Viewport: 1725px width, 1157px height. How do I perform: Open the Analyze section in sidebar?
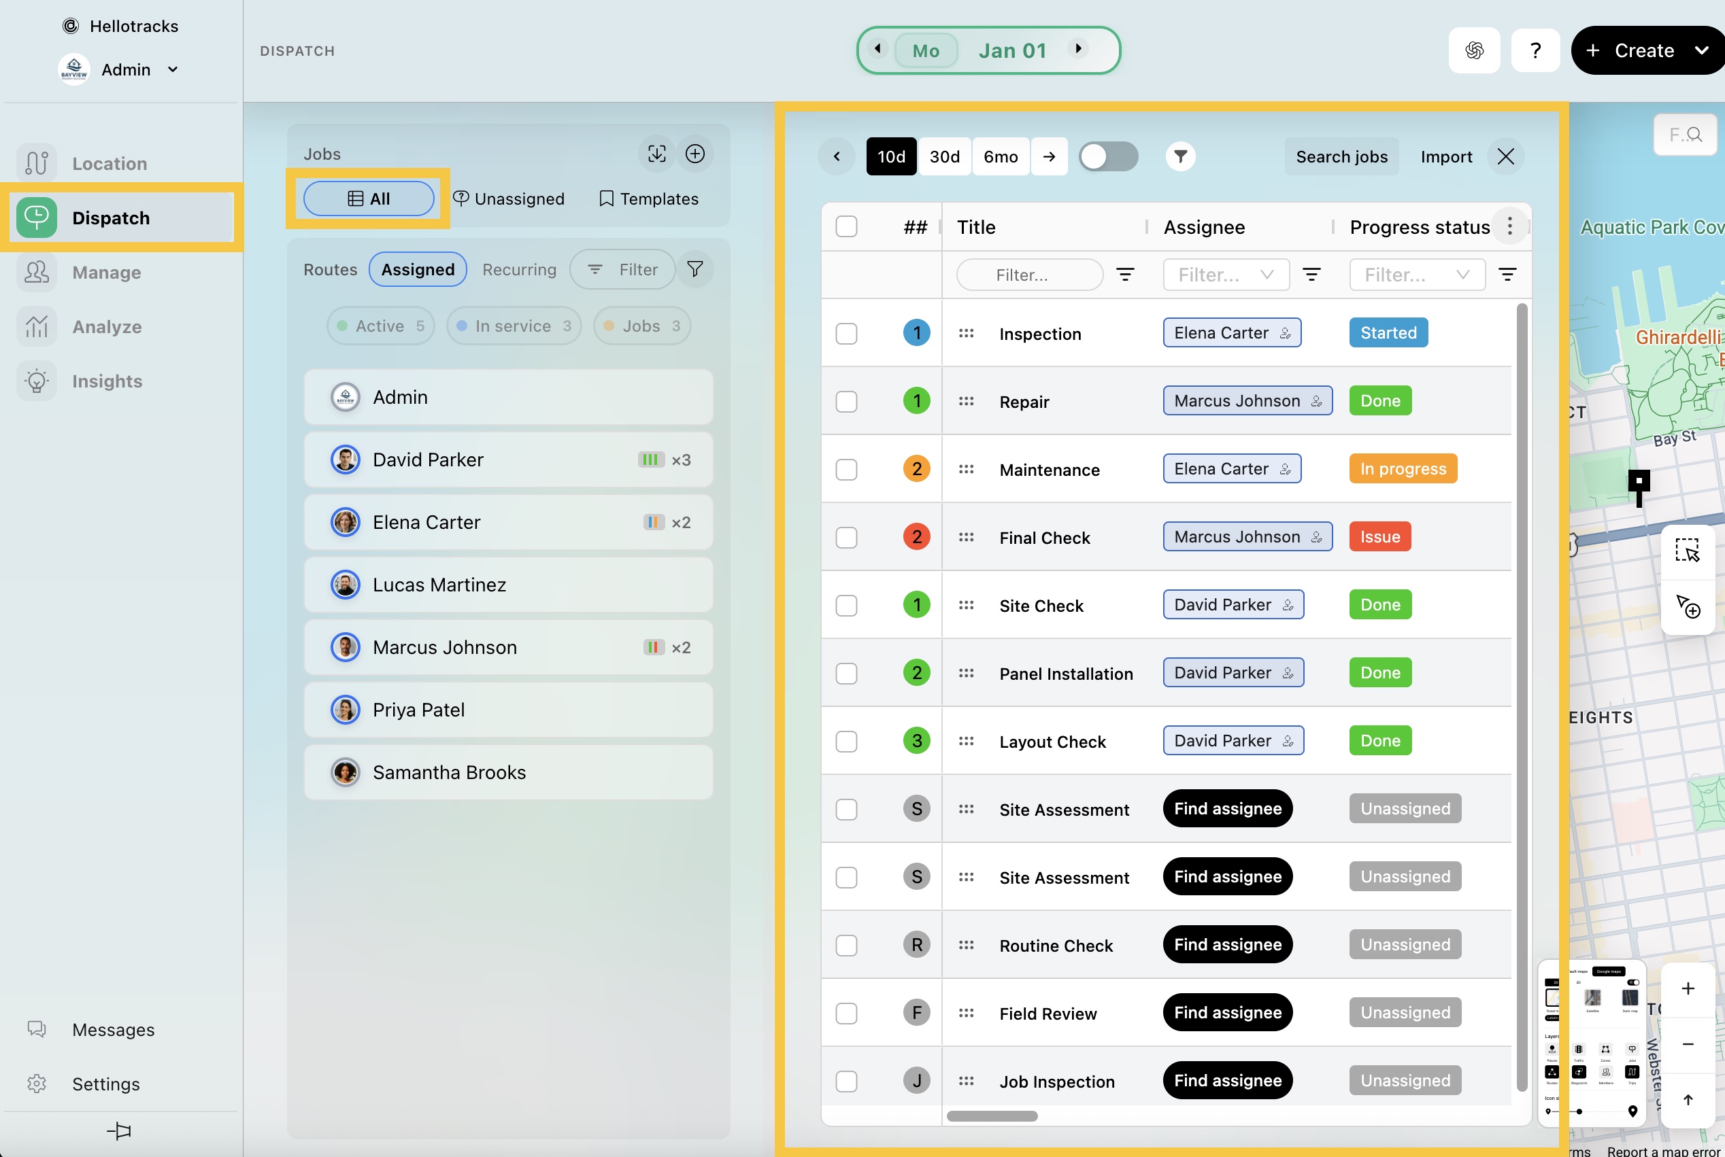coord(107,327)
